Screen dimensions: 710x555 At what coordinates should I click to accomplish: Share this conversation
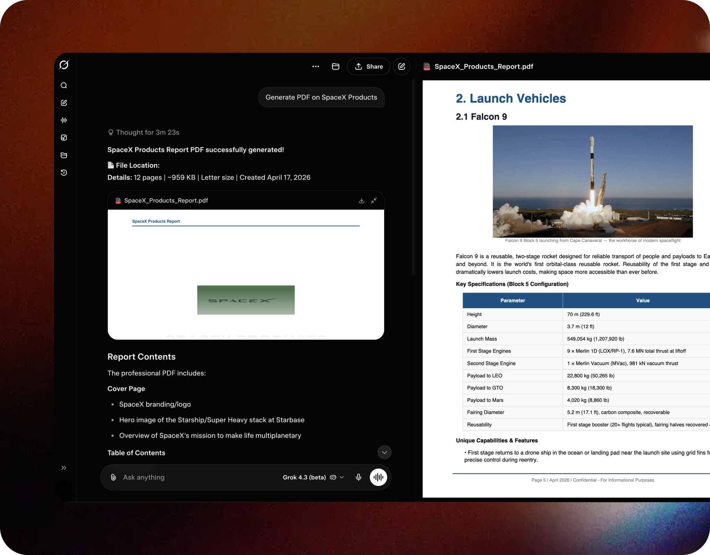(x=369, y=67)
